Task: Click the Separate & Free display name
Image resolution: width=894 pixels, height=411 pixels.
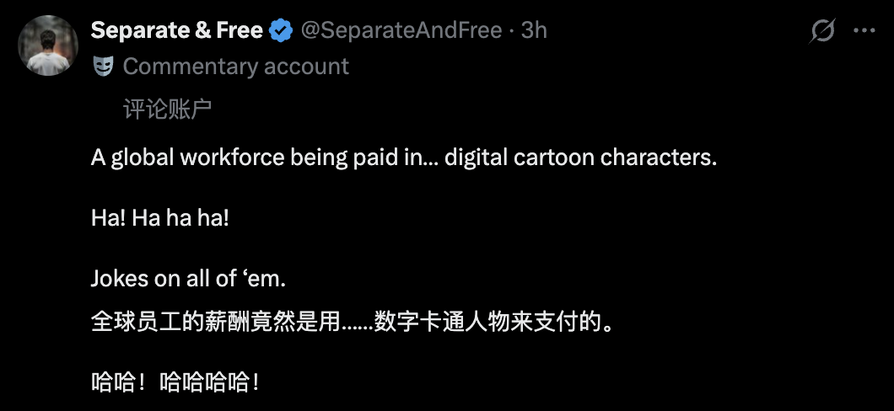Action: coord(176,31)
